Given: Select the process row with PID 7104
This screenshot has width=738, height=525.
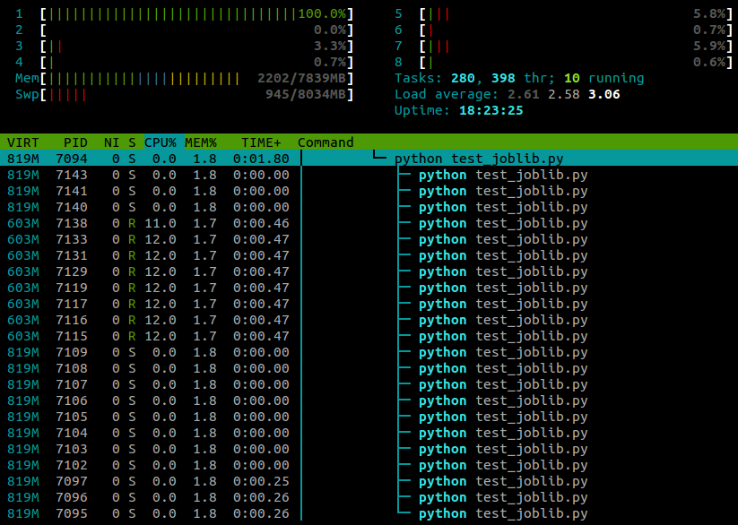Looking at the screenshot, I should pyautogui.click(x=369, y=433).
